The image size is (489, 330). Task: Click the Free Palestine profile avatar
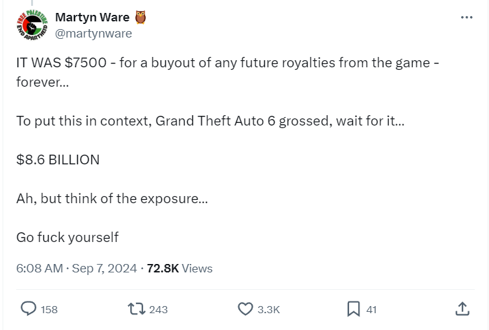30,26
